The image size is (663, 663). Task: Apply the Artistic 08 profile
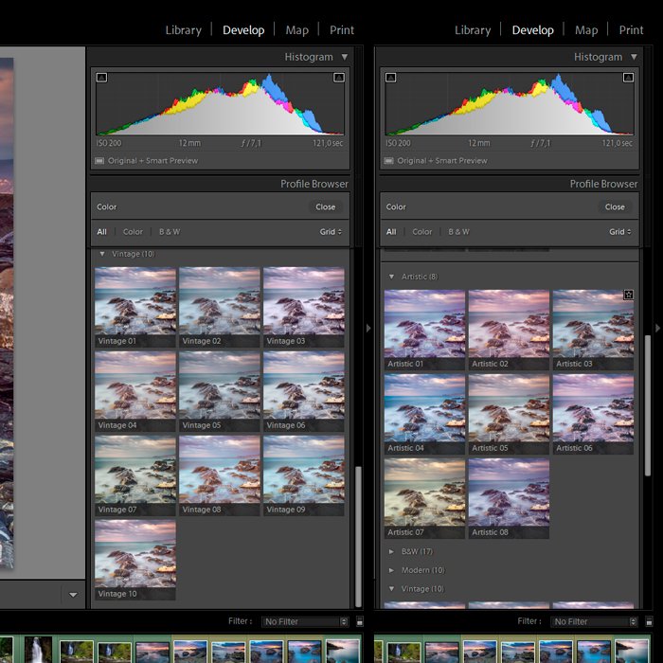pyautogui.click(x=509, y=498)
